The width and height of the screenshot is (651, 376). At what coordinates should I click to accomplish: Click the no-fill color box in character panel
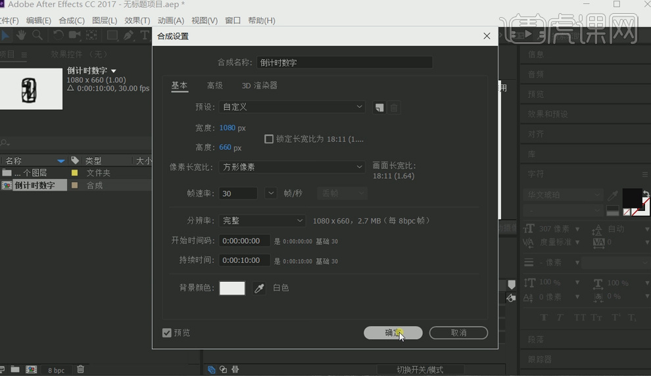tap(627, 212)
